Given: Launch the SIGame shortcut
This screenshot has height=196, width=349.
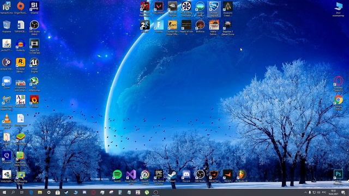Looking at the screenshot, I should (34, 8).
